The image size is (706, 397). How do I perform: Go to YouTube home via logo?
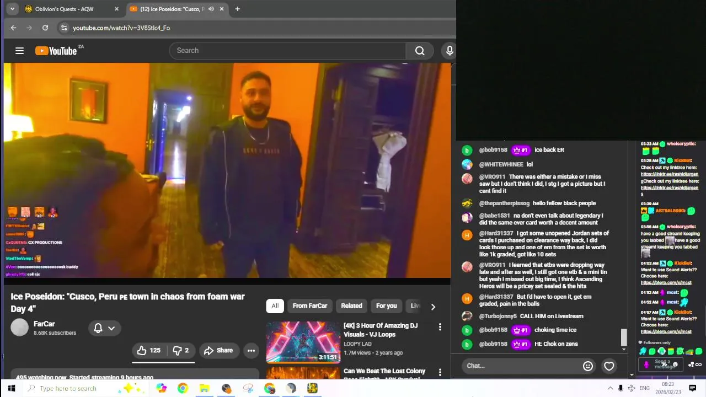coord(56,51)
